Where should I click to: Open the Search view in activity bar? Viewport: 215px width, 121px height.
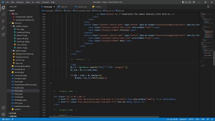3,14
